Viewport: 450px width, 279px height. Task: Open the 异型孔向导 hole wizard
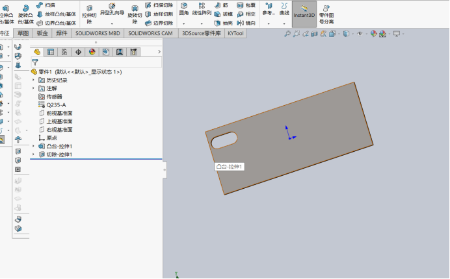112,10
